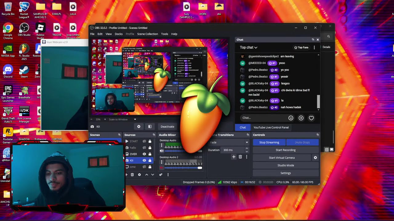
Task: Click plus icon in chat input
Action: point(301,118)
